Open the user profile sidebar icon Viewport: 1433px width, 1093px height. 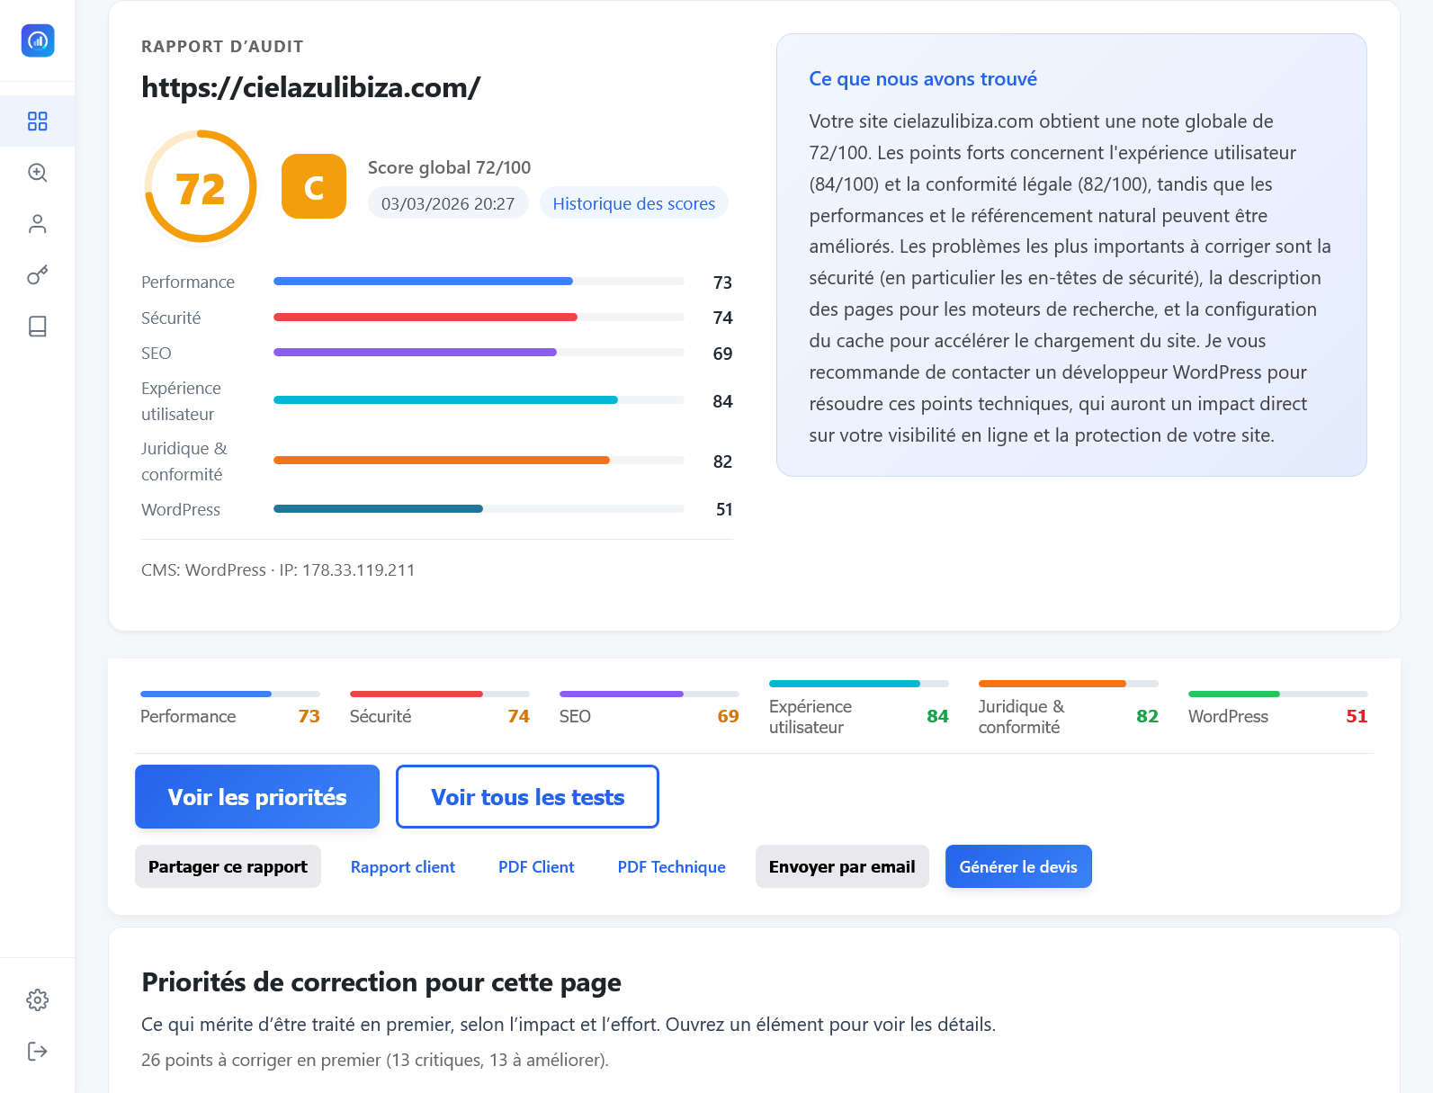point(38,224)
